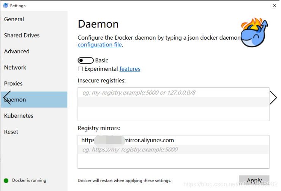This screenshot has height=191, width=281.
Task: Click the left carousel arrow
Action: coord(7,98)
